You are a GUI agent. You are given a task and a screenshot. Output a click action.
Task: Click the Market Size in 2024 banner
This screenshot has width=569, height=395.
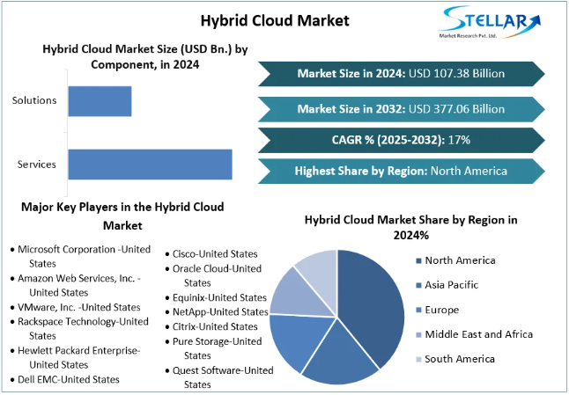coord(401,74)
